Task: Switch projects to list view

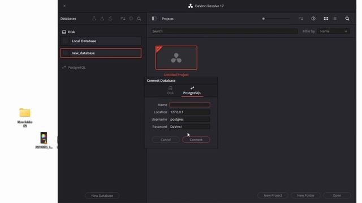Action: (335, 19)
